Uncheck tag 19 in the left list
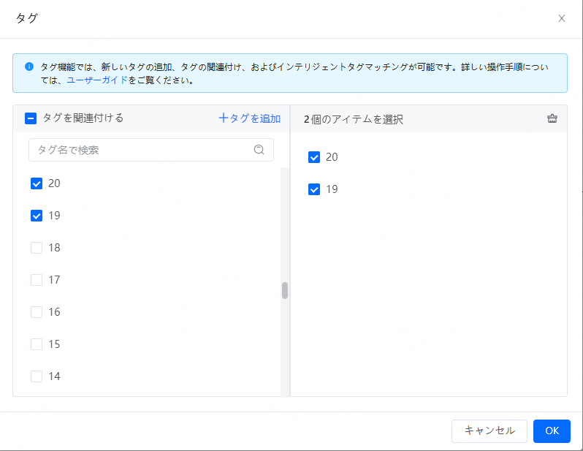The height and width of the screenshot is (451, 583). [37, 216]
